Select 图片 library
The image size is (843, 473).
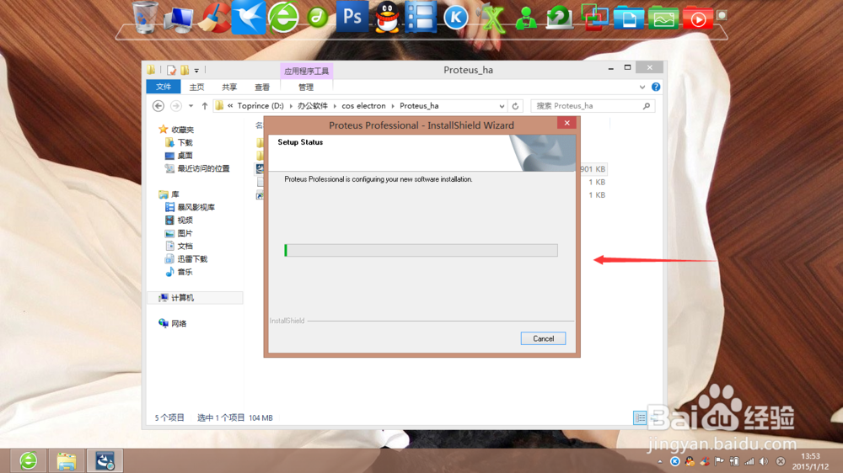coord(185,233)
